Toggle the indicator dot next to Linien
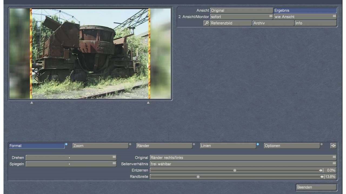 258,144
